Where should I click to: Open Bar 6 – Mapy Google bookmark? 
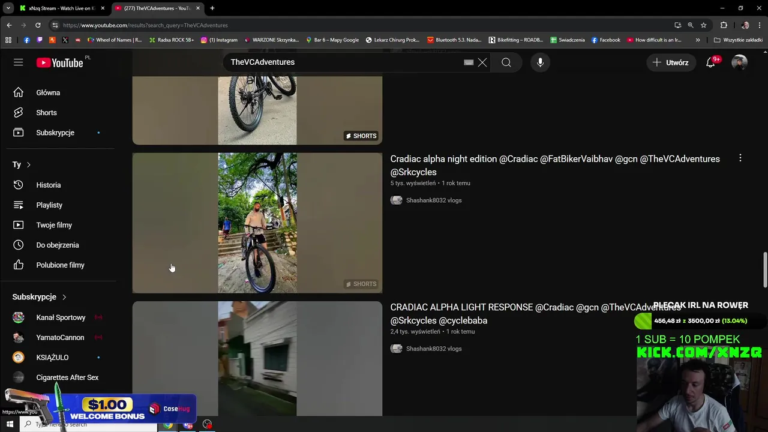point(332,40)
